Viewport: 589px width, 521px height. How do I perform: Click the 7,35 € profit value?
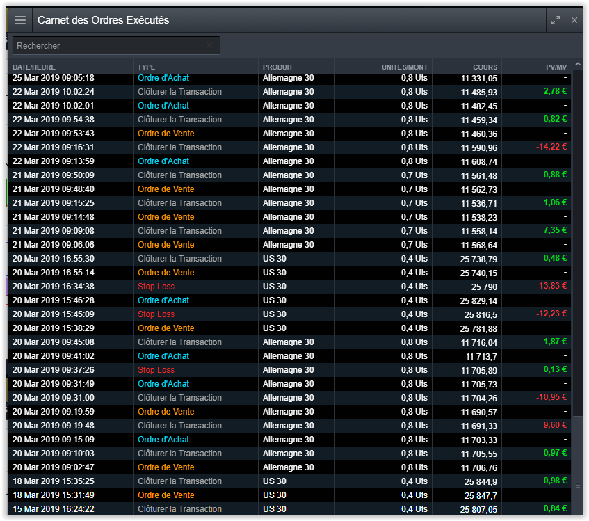[x=555, y=230]
